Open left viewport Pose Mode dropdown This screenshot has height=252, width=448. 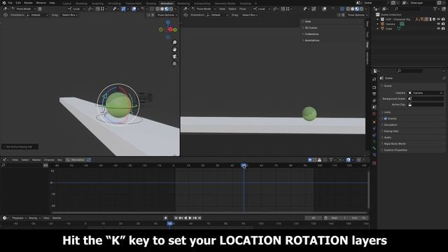pyautogui.click(x=23, y=9)
